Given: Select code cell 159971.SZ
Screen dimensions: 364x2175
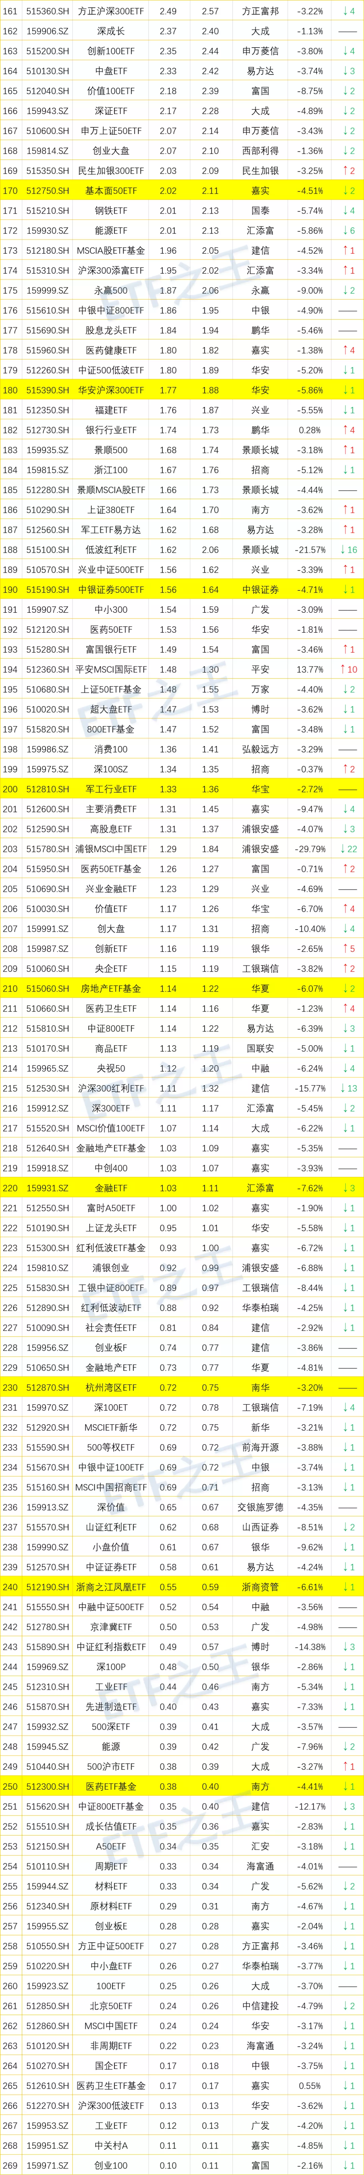Looking at the screenshot, I should 47,2165.
